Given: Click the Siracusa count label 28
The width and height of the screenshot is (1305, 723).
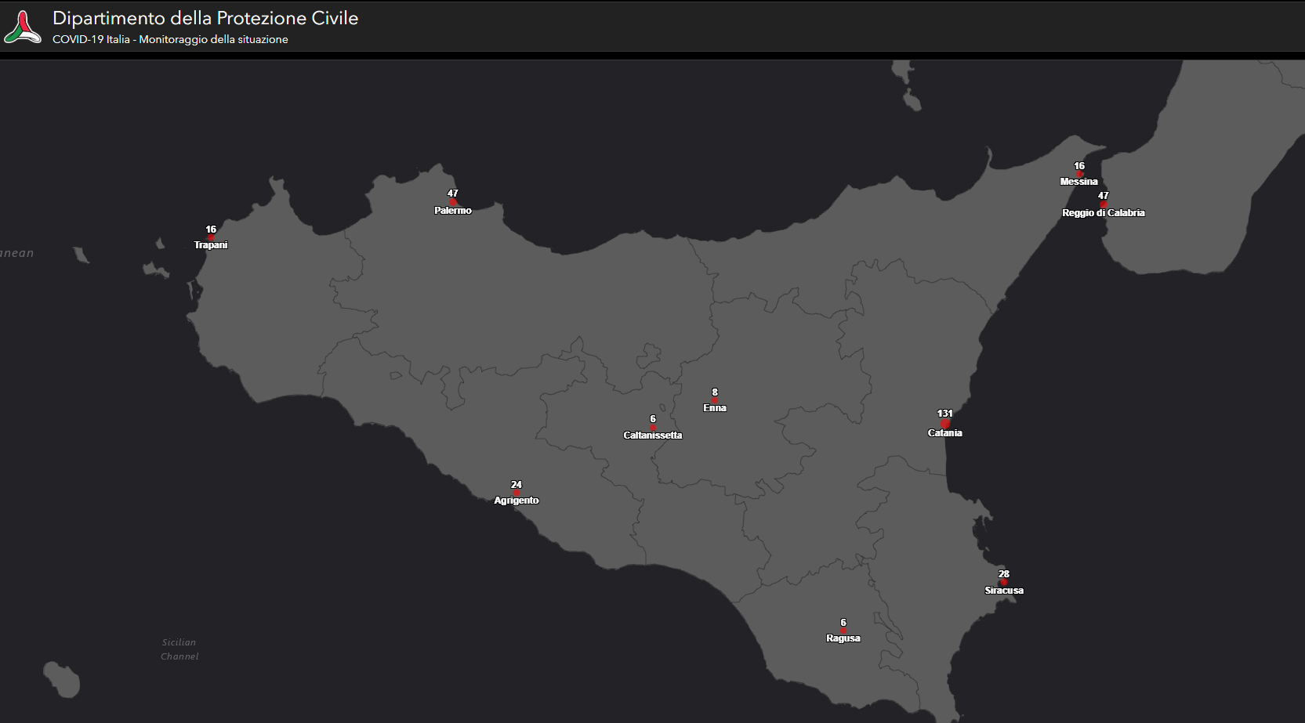Looking at the screenshot, I should click(x=1003, y=574).
